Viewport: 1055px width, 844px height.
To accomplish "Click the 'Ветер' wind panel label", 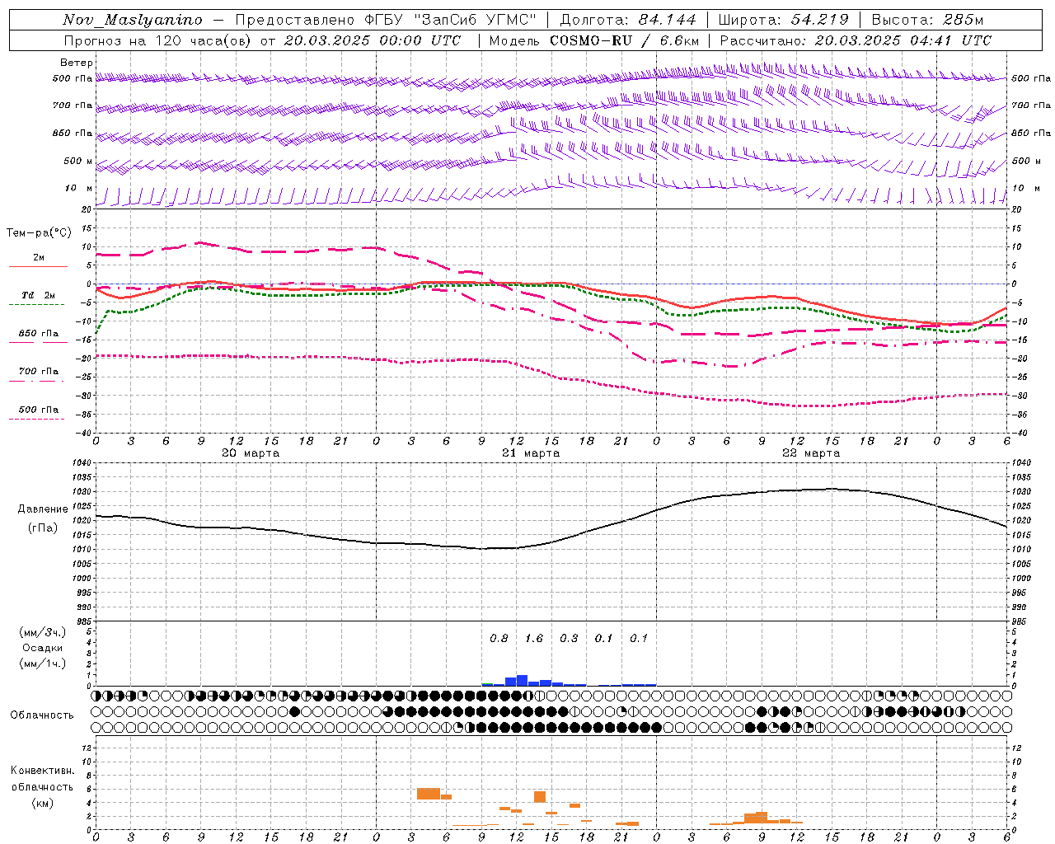I will click(x=77, y=63).
